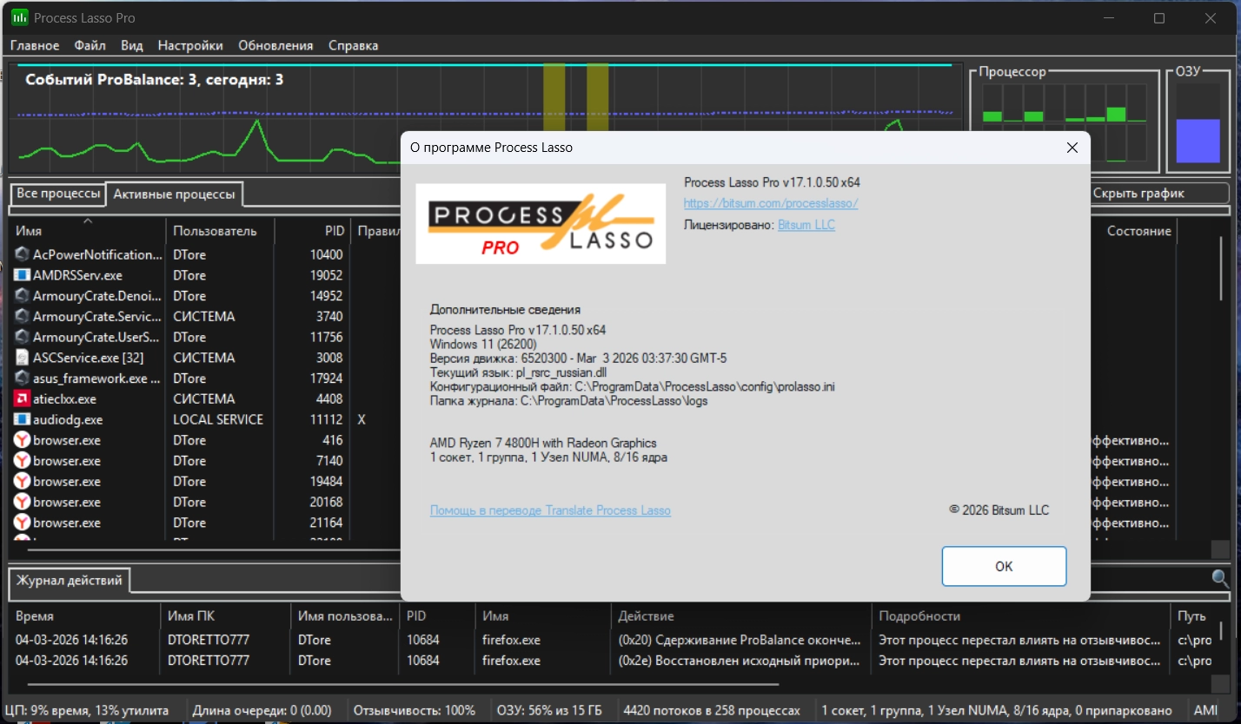The width and height of the screenshot is (1241, 724).
Task: Click browser.exe icon in PID 416 row
Action: pos(23,440)
